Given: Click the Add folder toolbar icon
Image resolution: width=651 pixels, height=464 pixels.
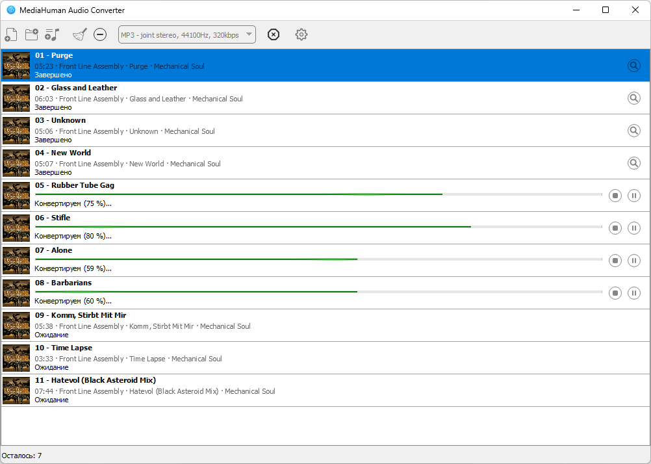Looking at the screenshot, I should pyautogui.click(x=32, y=34).
